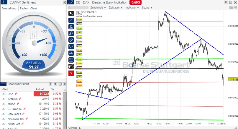The image size is (238, 129).
Task: Click the pencil icon next to DB - TecDAX
Action: tap(20, 99)
